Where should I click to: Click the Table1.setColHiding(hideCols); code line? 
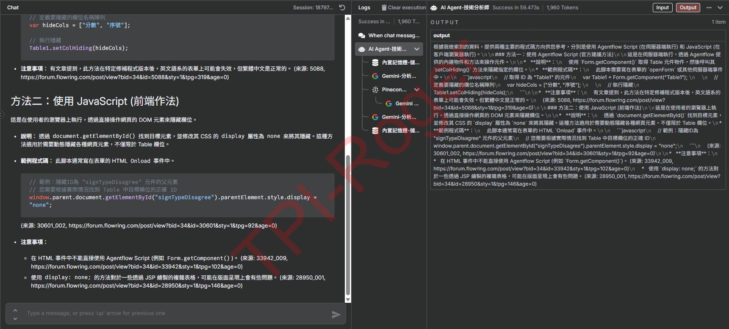coord(78,48)
